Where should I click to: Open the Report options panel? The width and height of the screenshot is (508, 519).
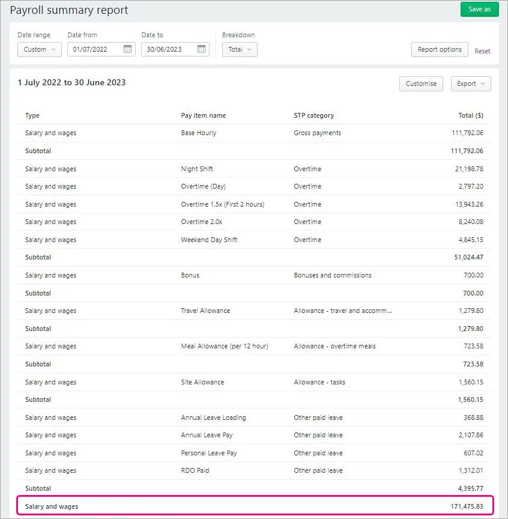click(x=440, y=50)
